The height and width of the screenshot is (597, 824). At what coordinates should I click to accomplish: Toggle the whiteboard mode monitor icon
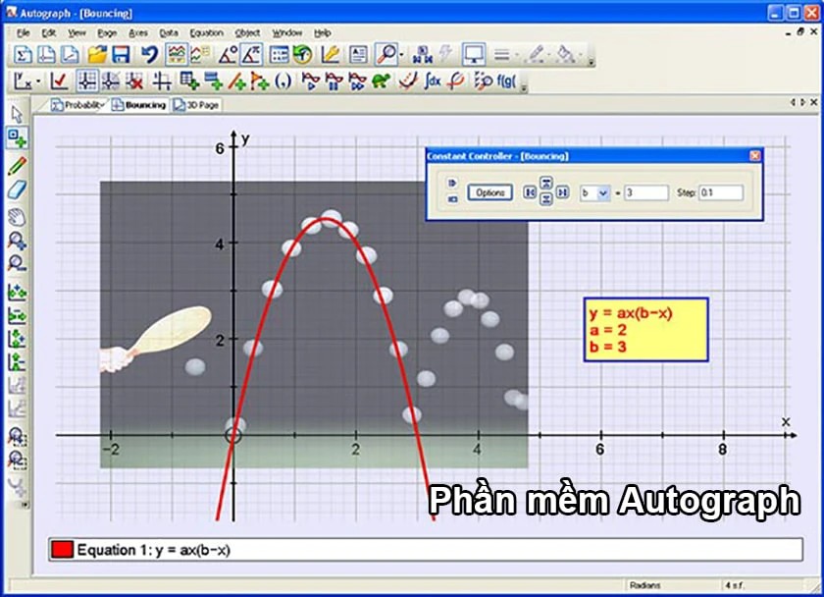(x=473, y=55)
